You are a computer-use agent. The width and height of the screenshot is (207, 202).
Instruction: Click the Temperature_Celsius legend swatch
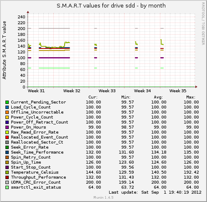(x=7, y=172)
